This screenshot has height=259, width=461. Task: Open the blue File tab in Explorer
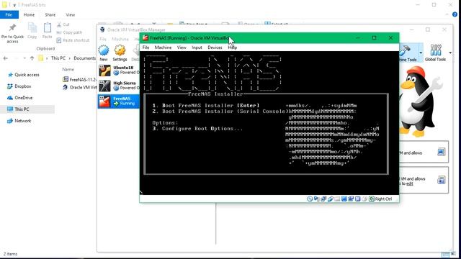point(9,14)
